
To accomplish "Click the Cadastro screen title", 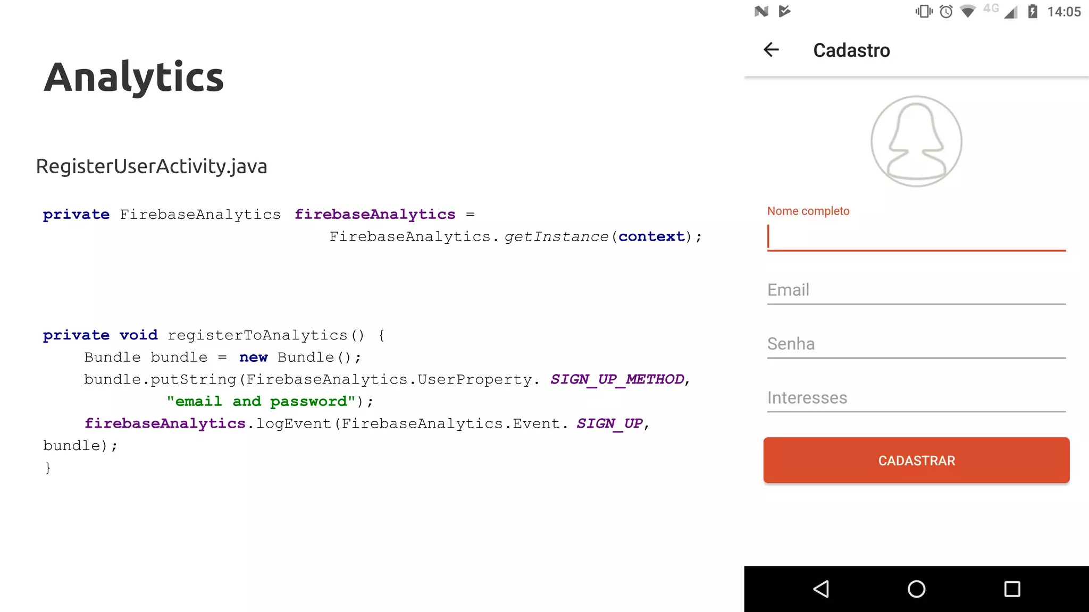I will [x=851, y=50].
